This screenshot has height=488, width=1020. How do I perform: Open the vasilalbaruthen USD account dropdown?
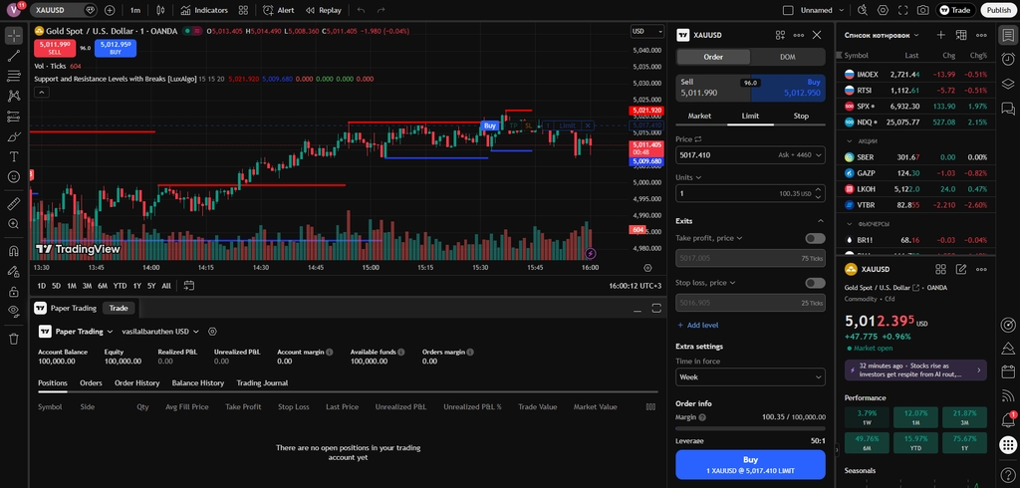coord(160,332)
